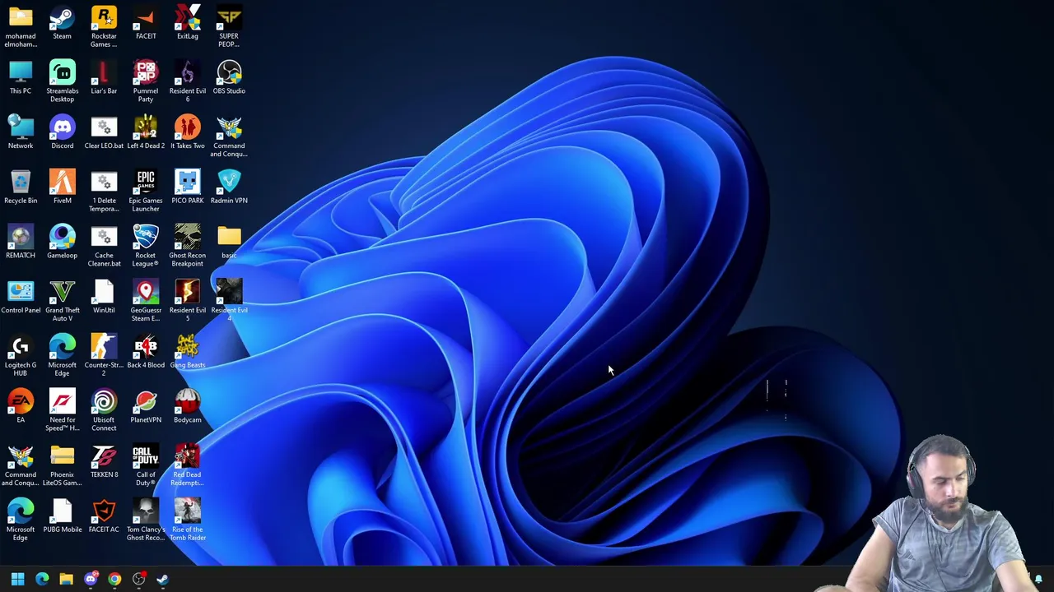This screenshot has height=592, width=1054.
Task: Select Resident Evil 5 shortcut
Action: pyautogui.click(x=187, y=301)
